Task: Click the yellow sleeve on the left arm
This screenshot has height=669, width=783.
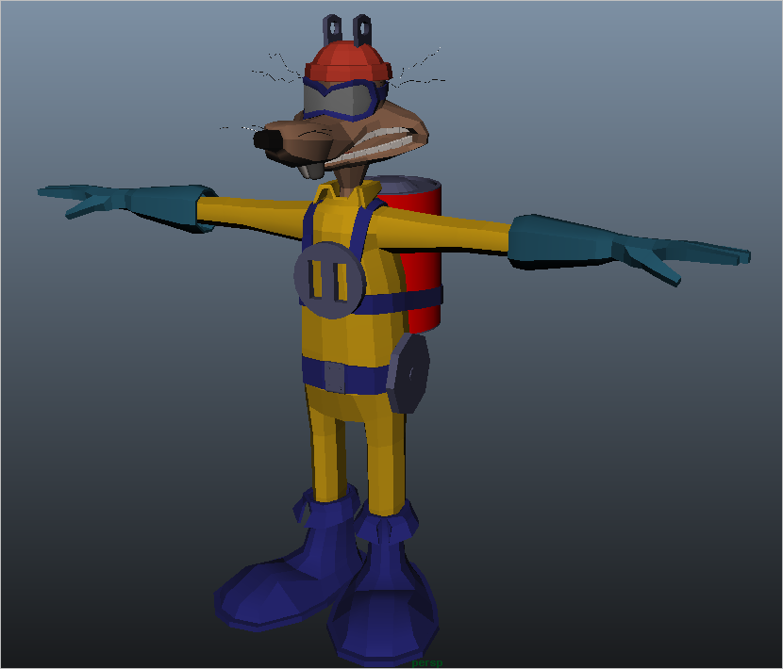Action: [250, 211]
